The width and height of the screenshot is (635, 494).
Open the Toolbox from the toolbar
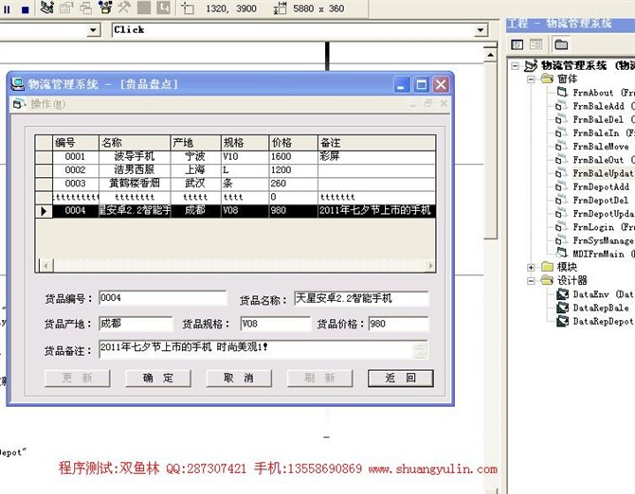click(x=124, y=9)
